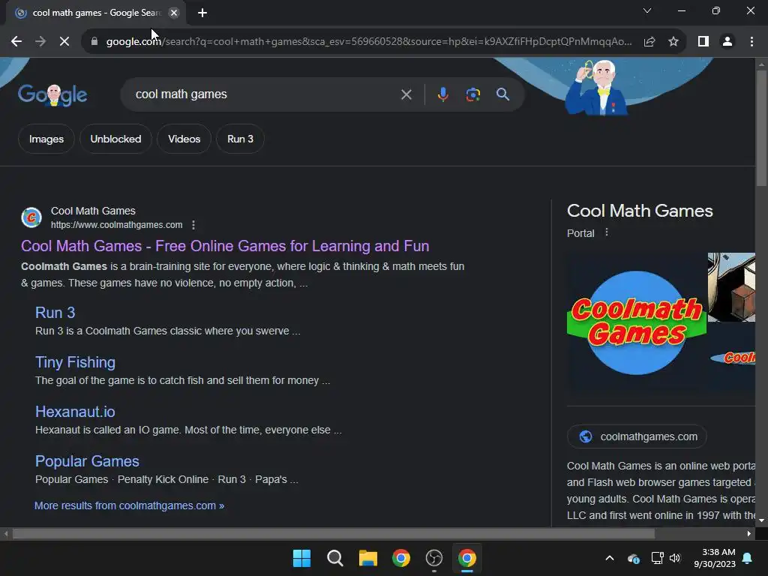Open More results from coolmathgames.com
This screenshot has height=576, width=768.
tap(129, 505)
